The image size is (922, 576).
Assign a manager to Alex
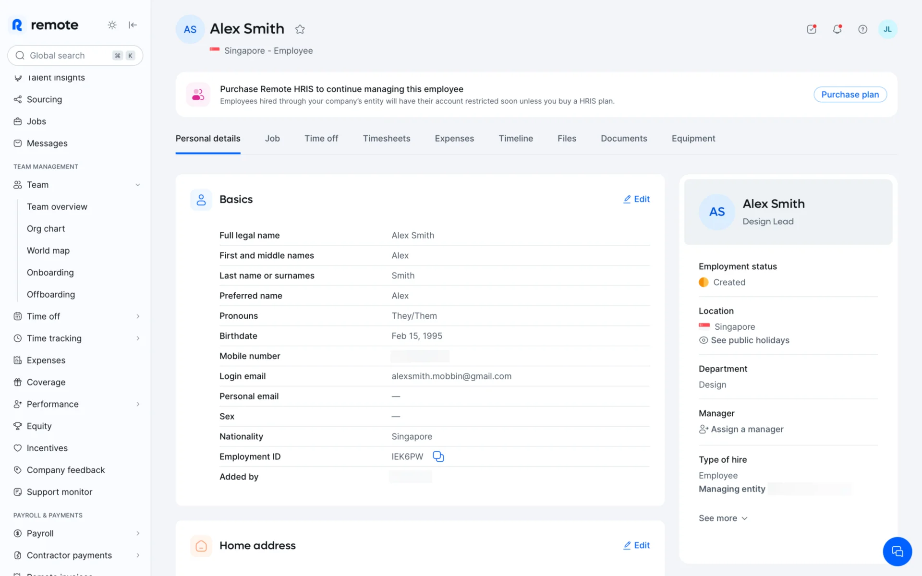coord(746,429)
